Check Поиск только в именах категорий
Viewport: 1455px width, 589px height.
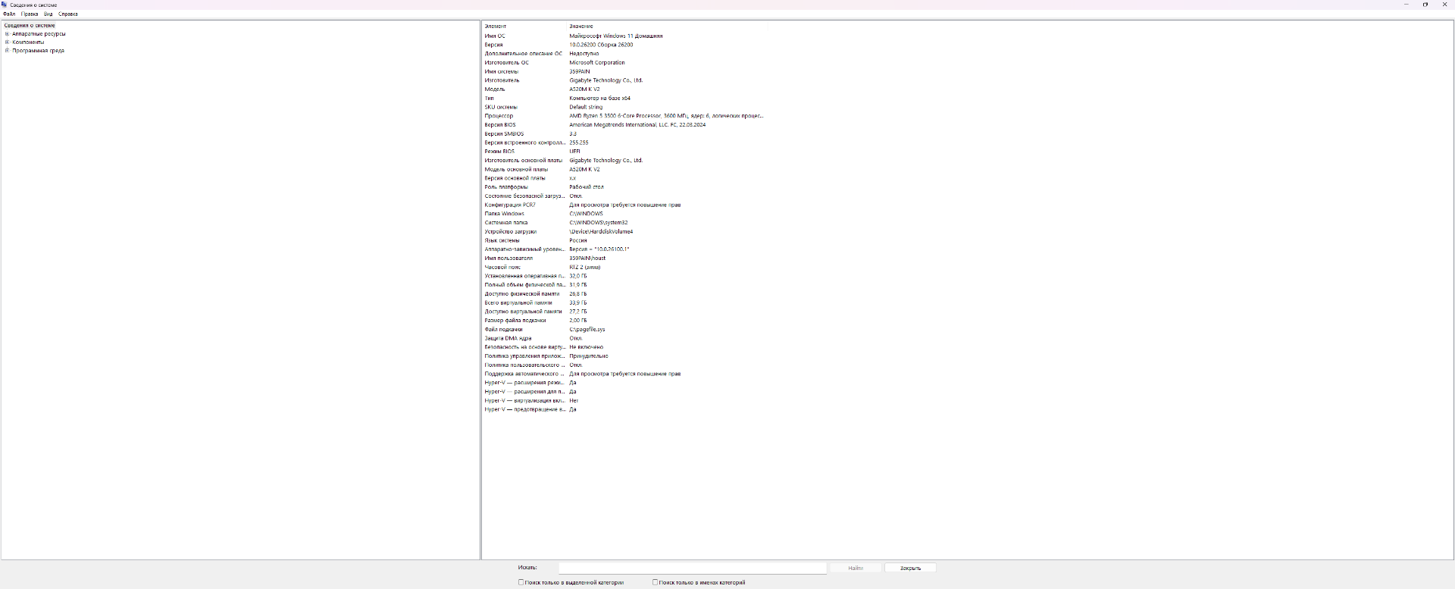(x=655, y=582)
